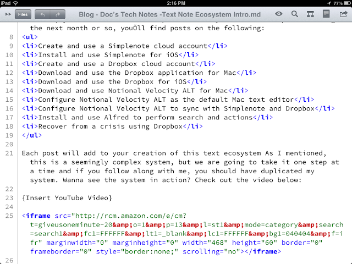Viewport: 352px width, 264px height.
Task: Click text 'the next month or so'
Action: pyautogui.click(x=73, y=28)
